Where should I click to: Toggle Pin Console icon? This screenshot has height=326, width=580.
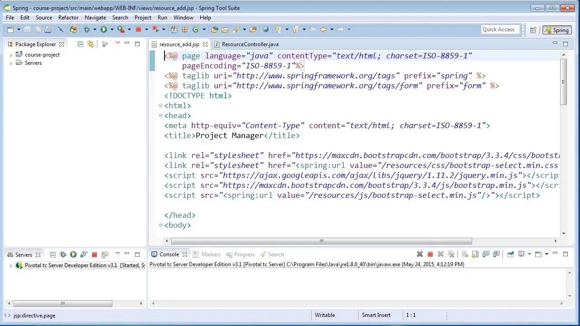[510, 254]
